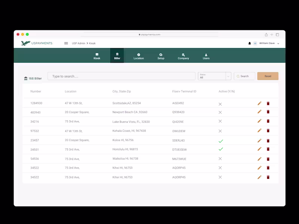Click terminal ID SDERJ43
299x224 pixels.
[179, 140]
